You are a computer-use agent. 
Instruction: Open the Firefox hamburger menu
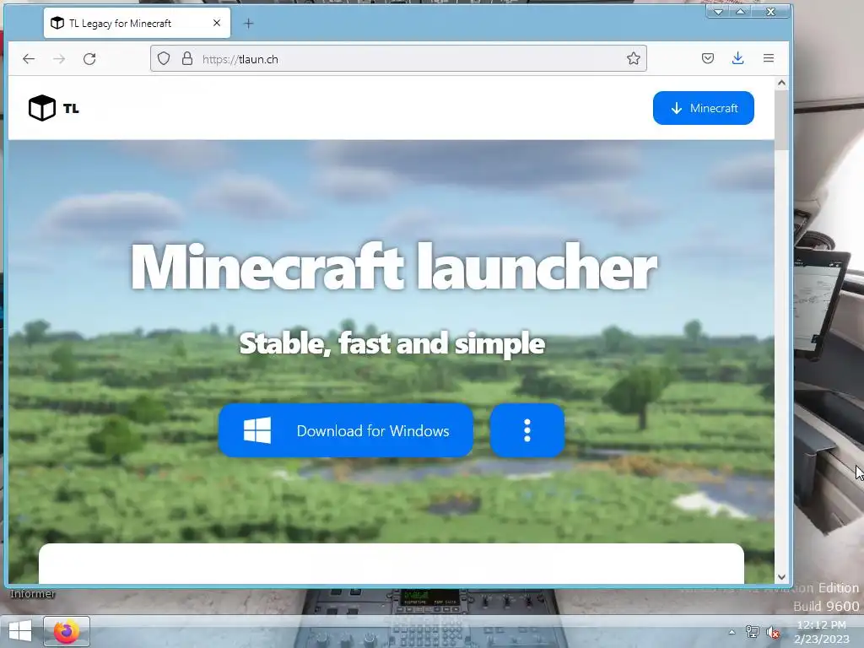(769, 58)
